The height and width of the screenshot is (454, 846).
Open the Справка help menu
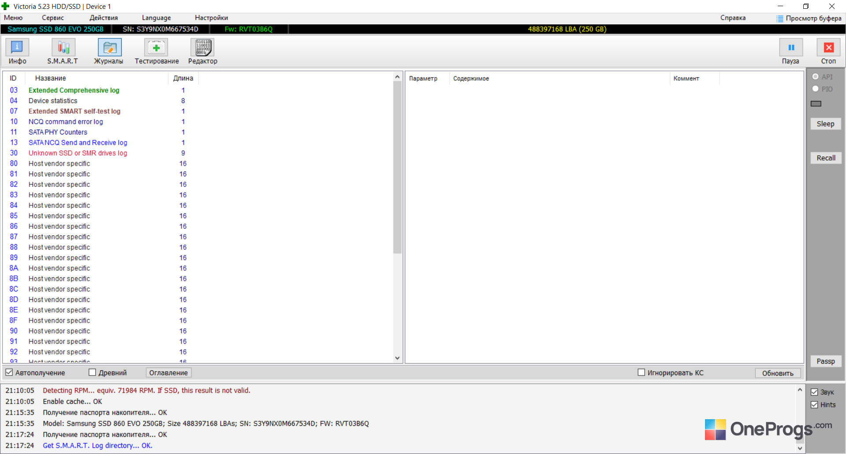coord(733,18)
